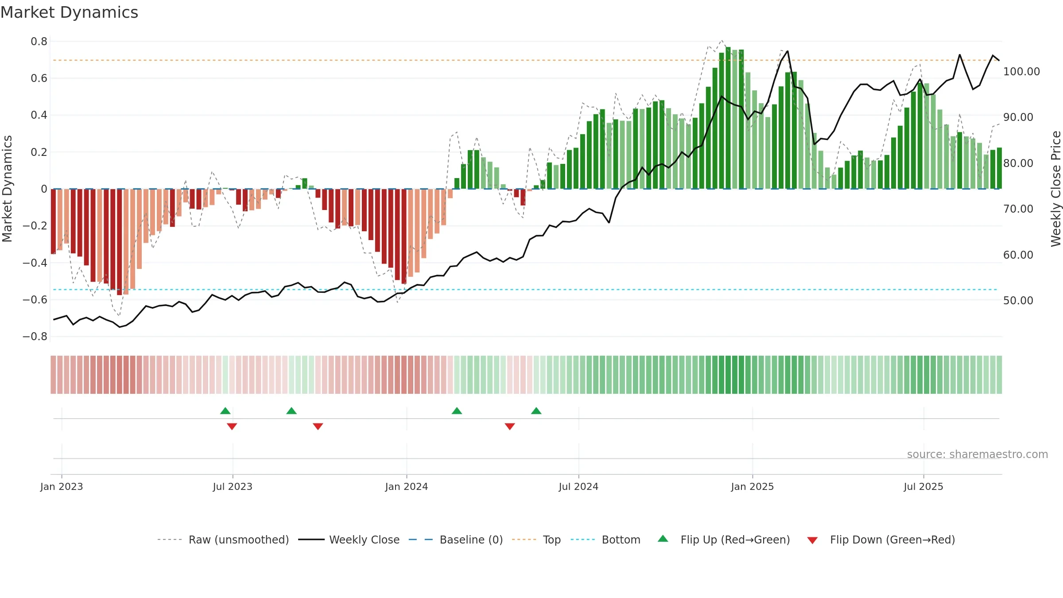The height and width of the screenshot is (598, 1063).
Task: Click the 0 baseline tick label on left axis
Action: 44,189
